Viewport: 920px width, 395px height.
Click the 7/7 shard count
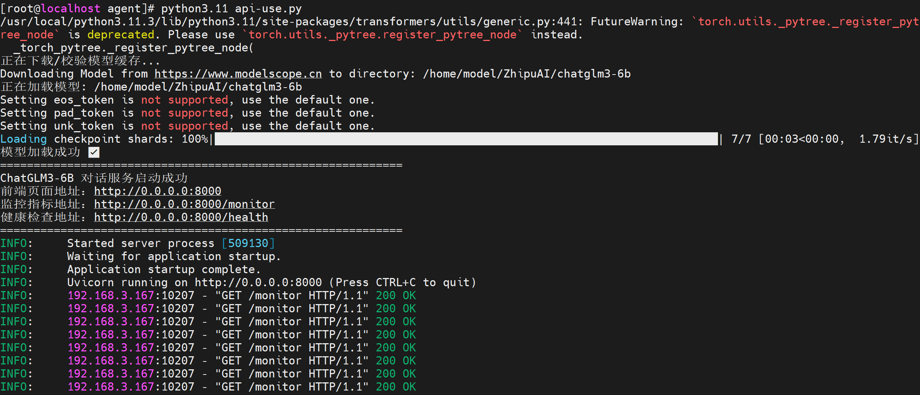(741, 139)
